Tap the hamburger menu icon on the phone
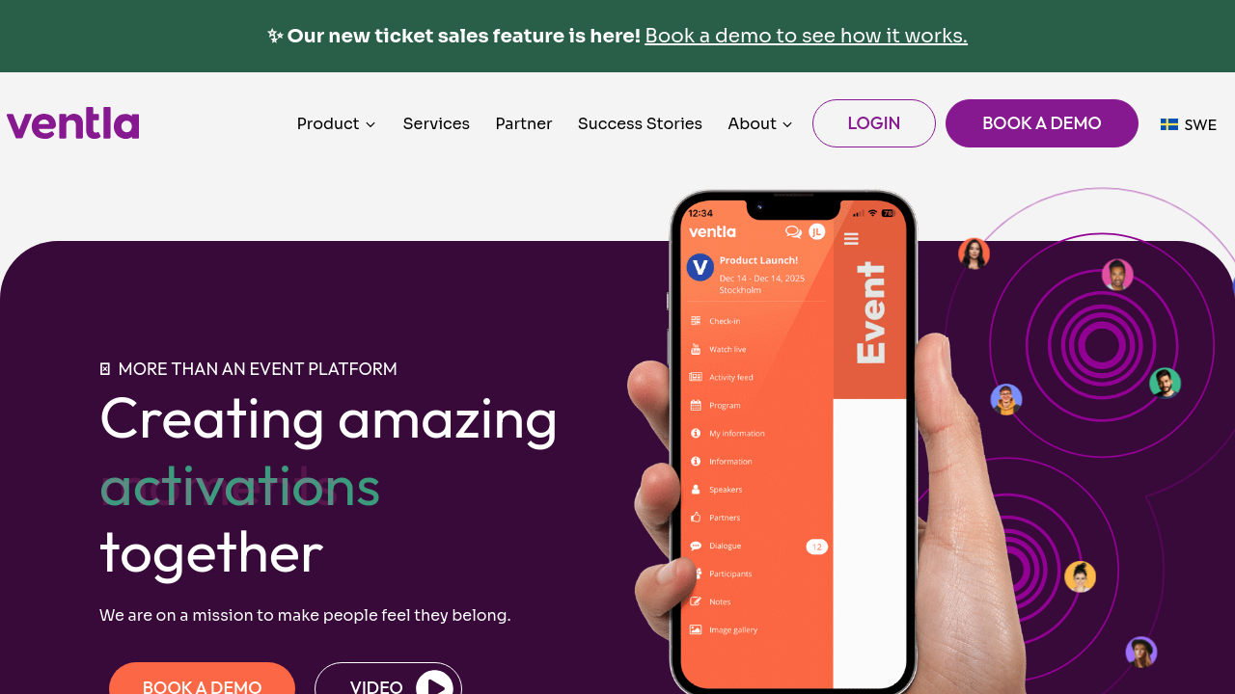Viewport: 1235px width, 694px height. (851, 238)
